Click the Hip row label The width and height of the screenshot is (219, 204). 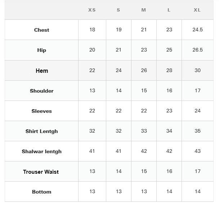tap(41, 50)
